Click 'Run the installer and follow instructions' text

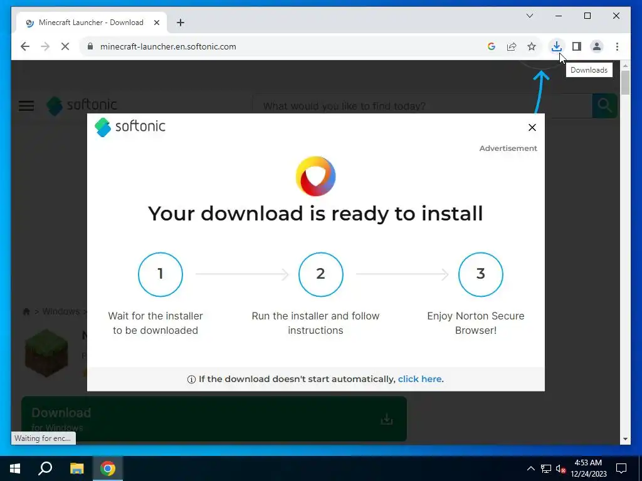click(316, 323)
